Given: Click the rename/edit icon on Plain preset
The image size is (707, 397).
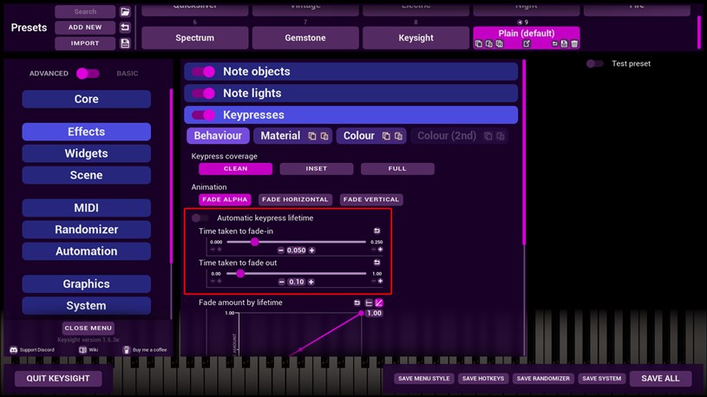Looking at the screenshot, I should 527,43.
